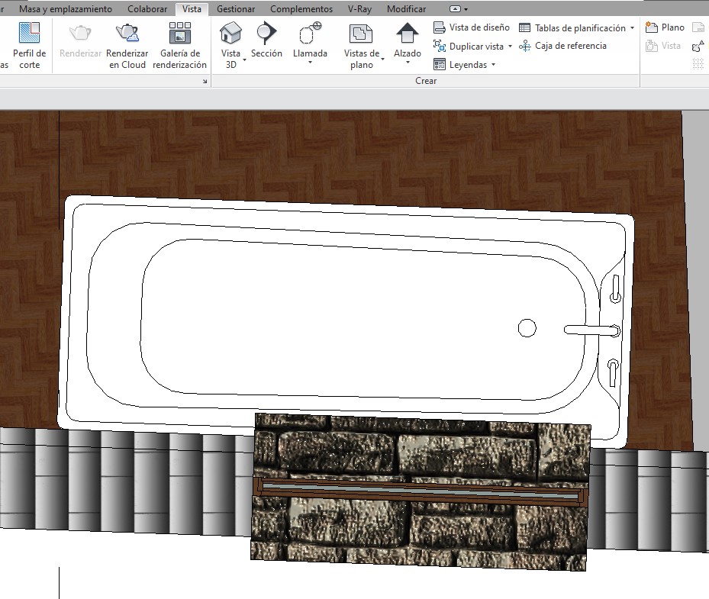The width and height of the screenshot is (709, 599).
Task: Click the Alzado elevation icon
Action: point(408,34)
